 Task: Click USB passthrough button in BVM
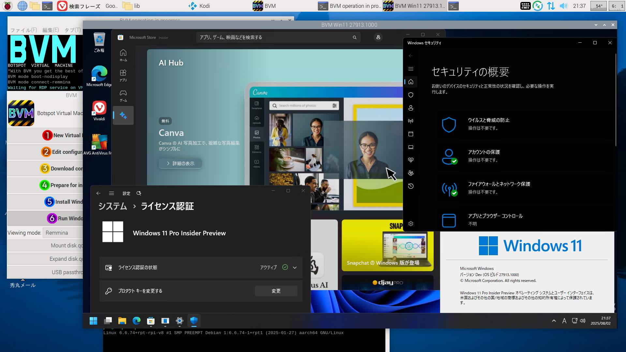pyautogui.click(x=46, y=272)
